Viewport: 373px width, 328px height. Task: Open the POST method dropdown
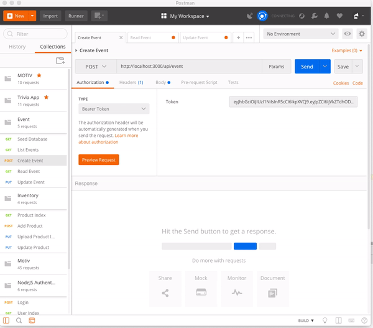[x=96, y=67]
